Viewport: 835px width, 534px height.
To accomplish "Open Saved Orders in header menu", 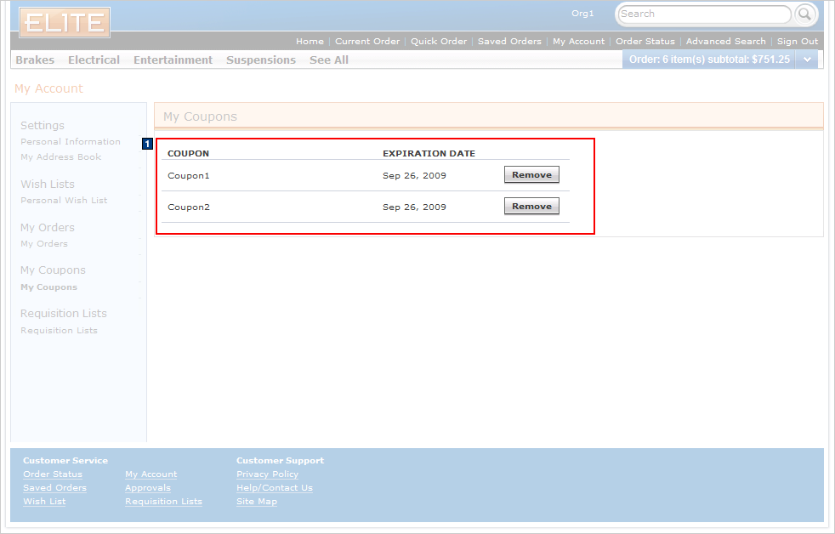I will click(509, 41).
